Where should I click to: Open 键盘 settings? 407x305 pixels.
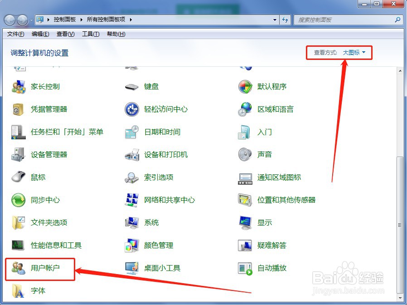point(150,86)
